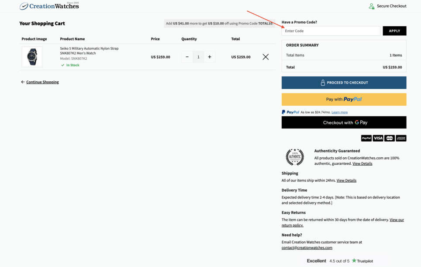
Task: Click the MasterCard payment badge icon
Action: tap(390, 138)
